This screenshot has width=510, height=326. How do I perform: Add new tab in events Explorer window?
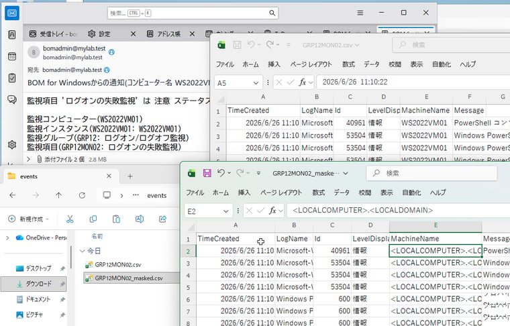pyautogui.click(x=130, y=176)
